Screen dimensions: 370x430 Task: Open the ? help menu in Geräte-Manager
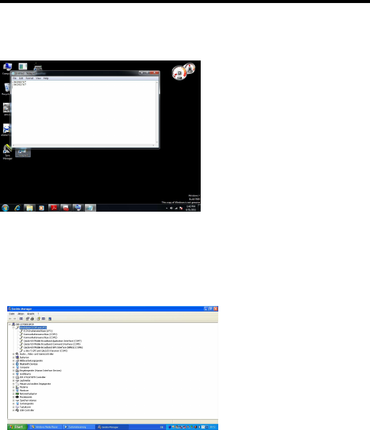(x=38, y=314)
